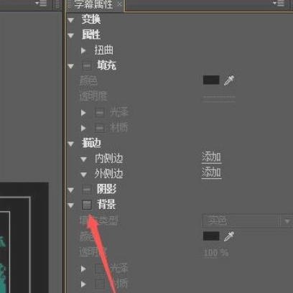Open the 背景 color swatch
The height and width of the screenshot is (293, 293).
click(x=211, y=236)
